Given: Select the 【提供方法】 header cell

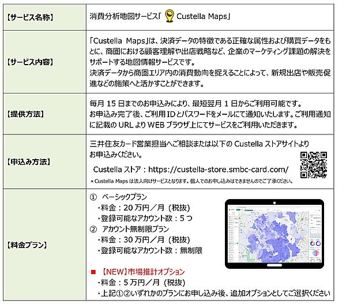Looking at the screenshot, I should (x=44, y=114).
